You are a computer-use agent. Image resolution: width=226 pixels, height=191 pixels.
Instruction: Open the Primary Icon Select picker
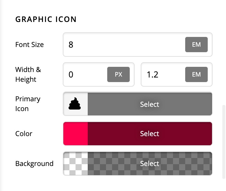tap(150, 104)
